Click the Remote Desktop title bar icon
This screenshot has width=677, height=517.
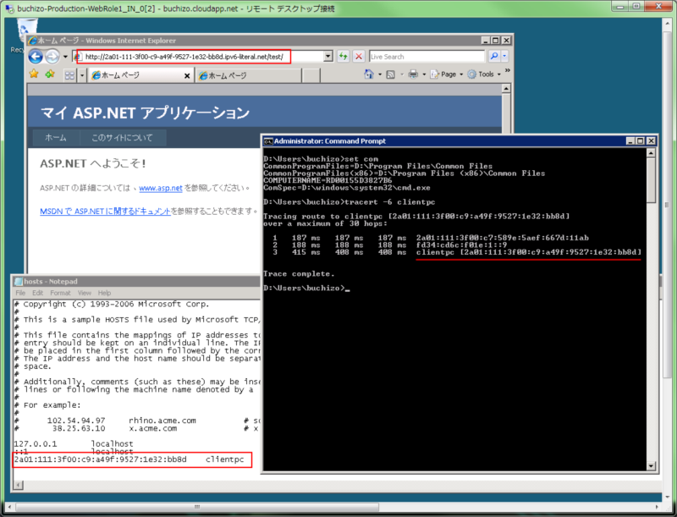click(8, 8)
